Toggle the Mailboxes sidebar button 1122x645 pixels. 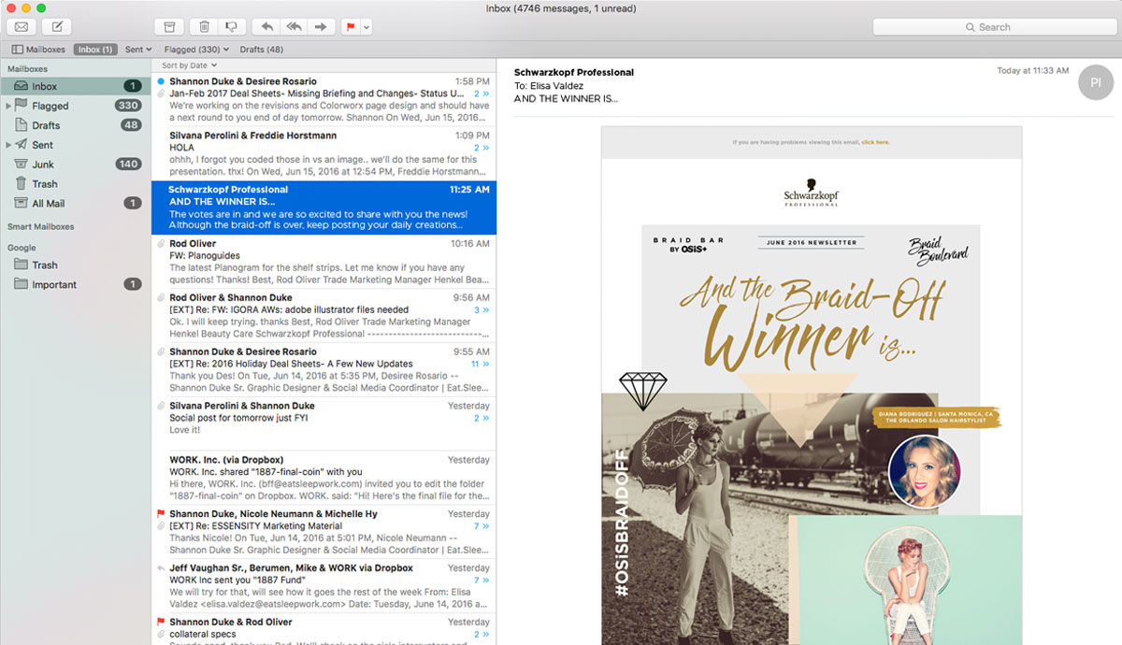coord(38,50)
